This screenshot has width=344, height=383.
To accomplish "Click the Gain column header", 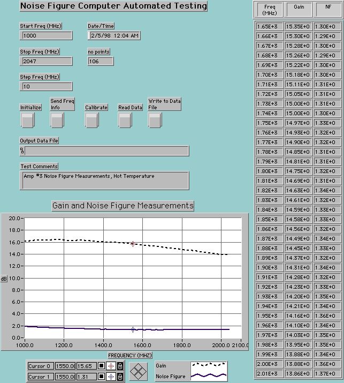I will pos(299,10).
